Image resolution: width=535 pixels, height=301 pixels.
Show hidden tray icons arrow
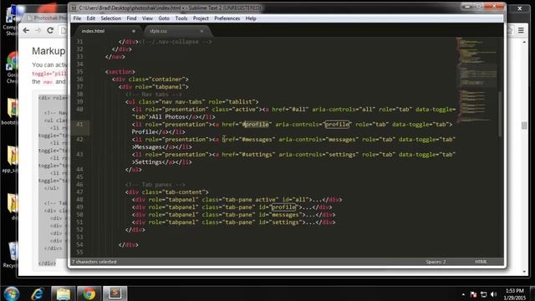(x=463, y=294)
